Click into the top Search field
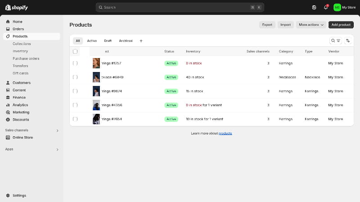This screenshot has height=202, width=360. point(180,7)
